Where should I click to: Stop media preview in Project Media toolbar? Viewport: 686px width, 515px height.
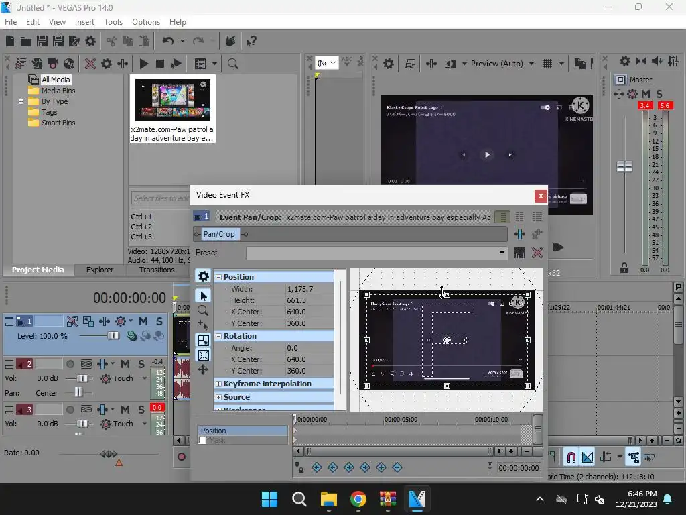pyautogui.click(x=159, y=64)
